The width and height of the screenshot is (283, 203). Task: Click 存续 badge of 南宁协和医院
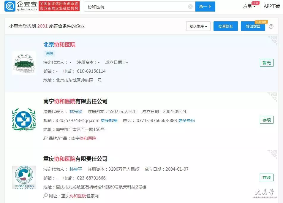[267, 120]
